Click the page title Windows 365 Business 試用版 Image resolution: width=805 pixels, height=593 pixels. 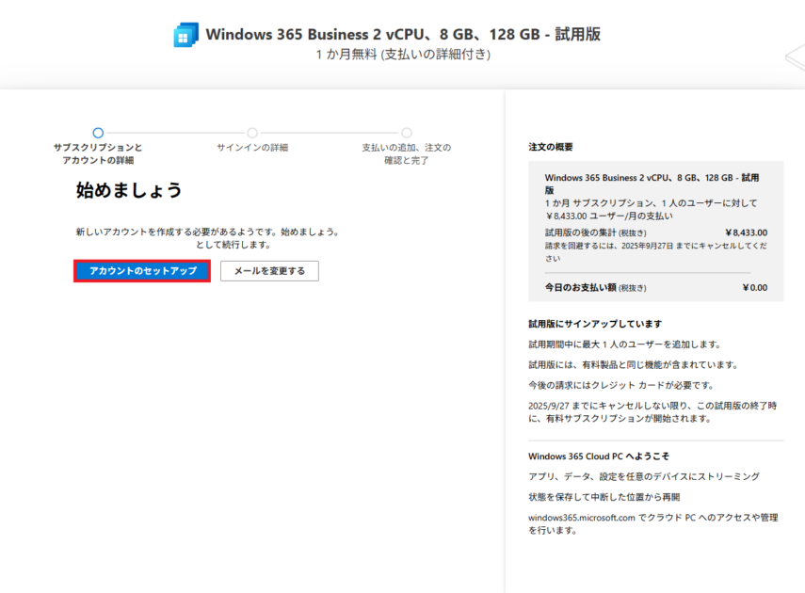coord(403,35)
